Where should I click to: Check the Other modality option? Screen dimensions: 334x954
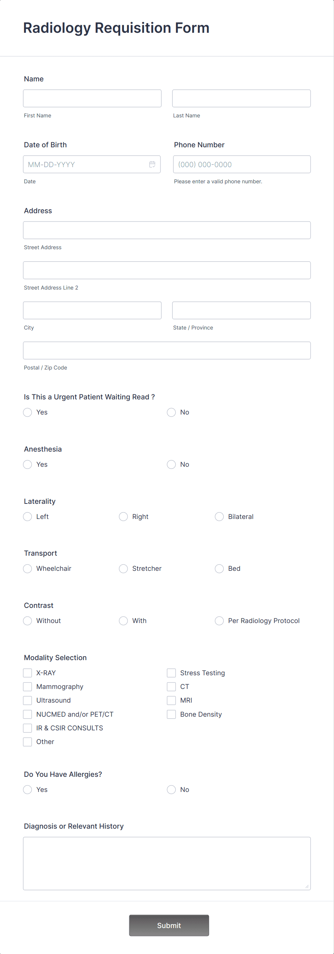(27, 742)
